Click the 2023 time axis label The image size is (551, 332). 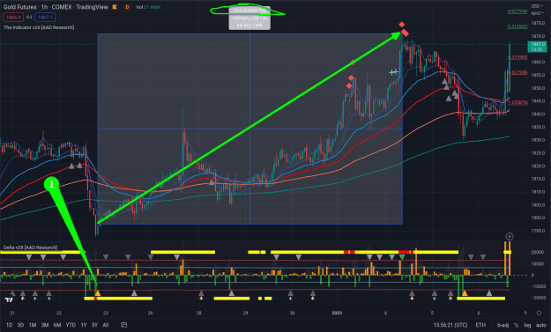pyautogui.click(x=337, y=313)
